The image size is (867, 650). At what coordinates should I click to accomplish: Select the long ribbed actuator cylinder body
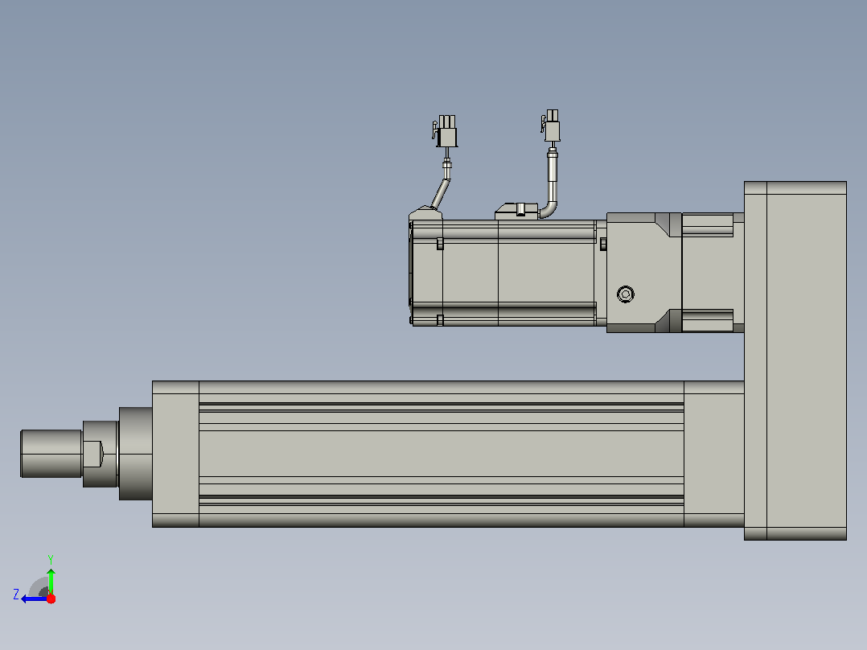tap(442, 454)
